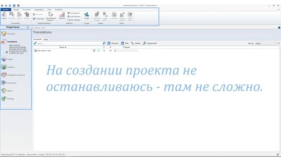
Task: Click the pencil icon beside search
Action: (35, 43)
